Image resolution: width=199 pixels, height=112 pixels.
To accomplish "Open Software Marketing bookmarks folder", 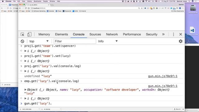I will click(x=39, y=11).
